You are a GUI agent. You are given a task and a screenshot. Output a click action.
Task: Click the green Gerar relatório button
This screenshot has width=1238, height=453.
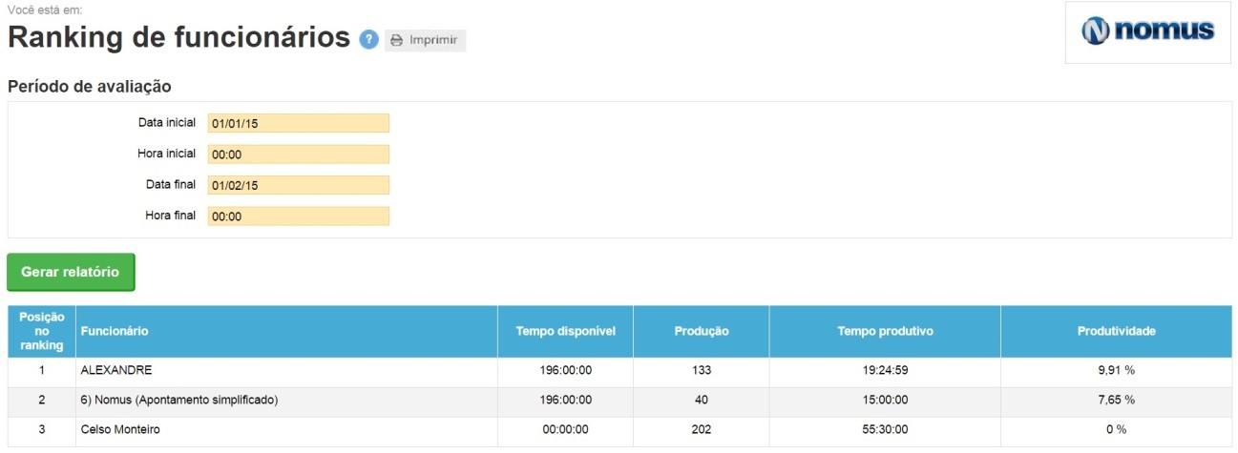[71, 272]
